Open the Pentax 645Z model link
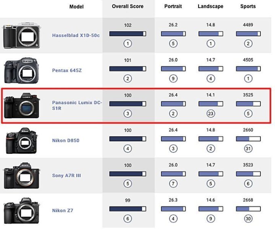275x231 pixels. tap(67, 70)
